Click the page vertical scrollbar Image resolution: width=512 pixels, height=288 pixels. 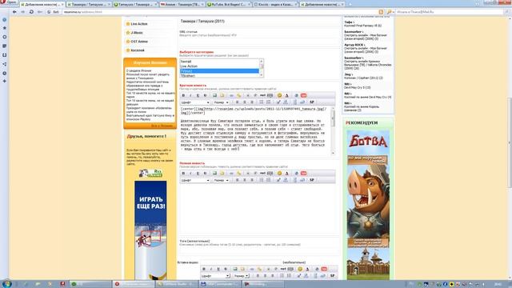point(510,142)
